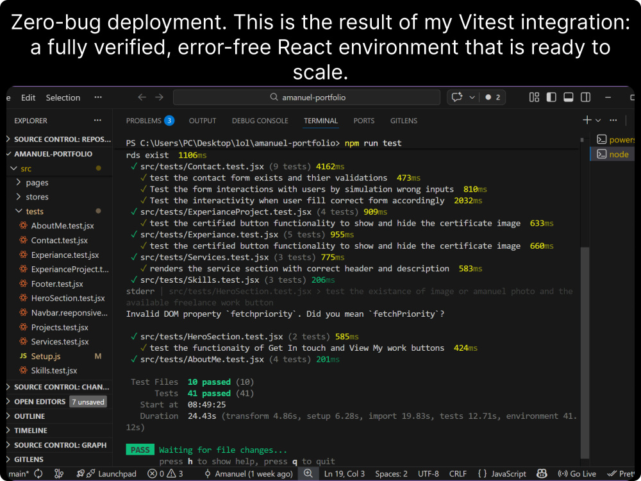Expand the OUTLINE section

coord(59,416)
